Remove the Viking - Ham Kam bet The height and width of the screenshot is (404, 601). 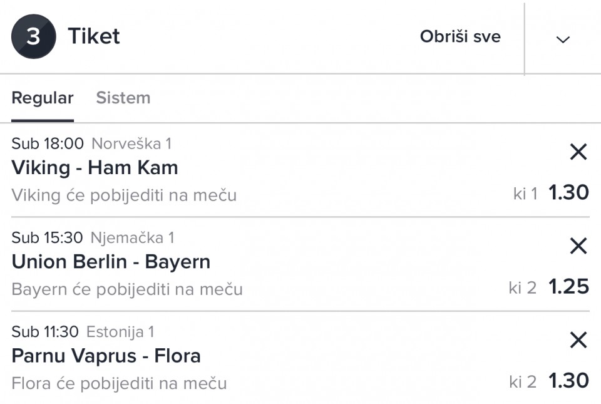pos(578,152)
